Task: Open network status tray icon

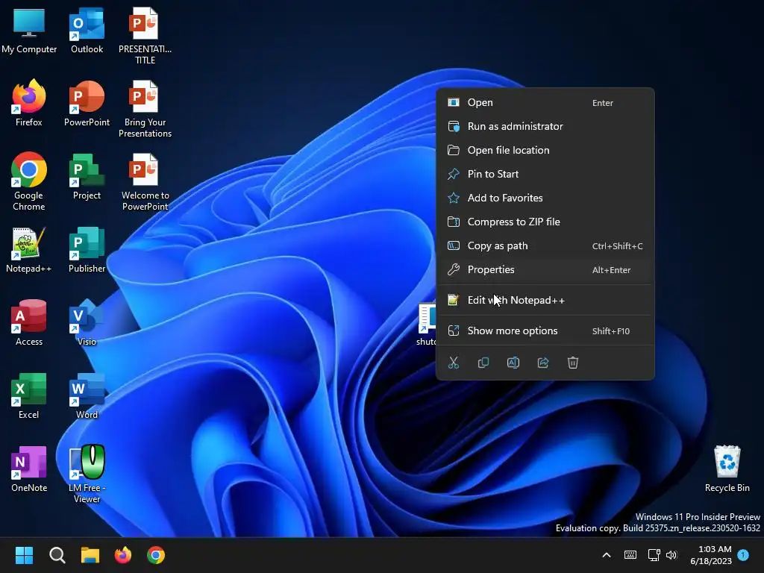Action: [654, 555]
